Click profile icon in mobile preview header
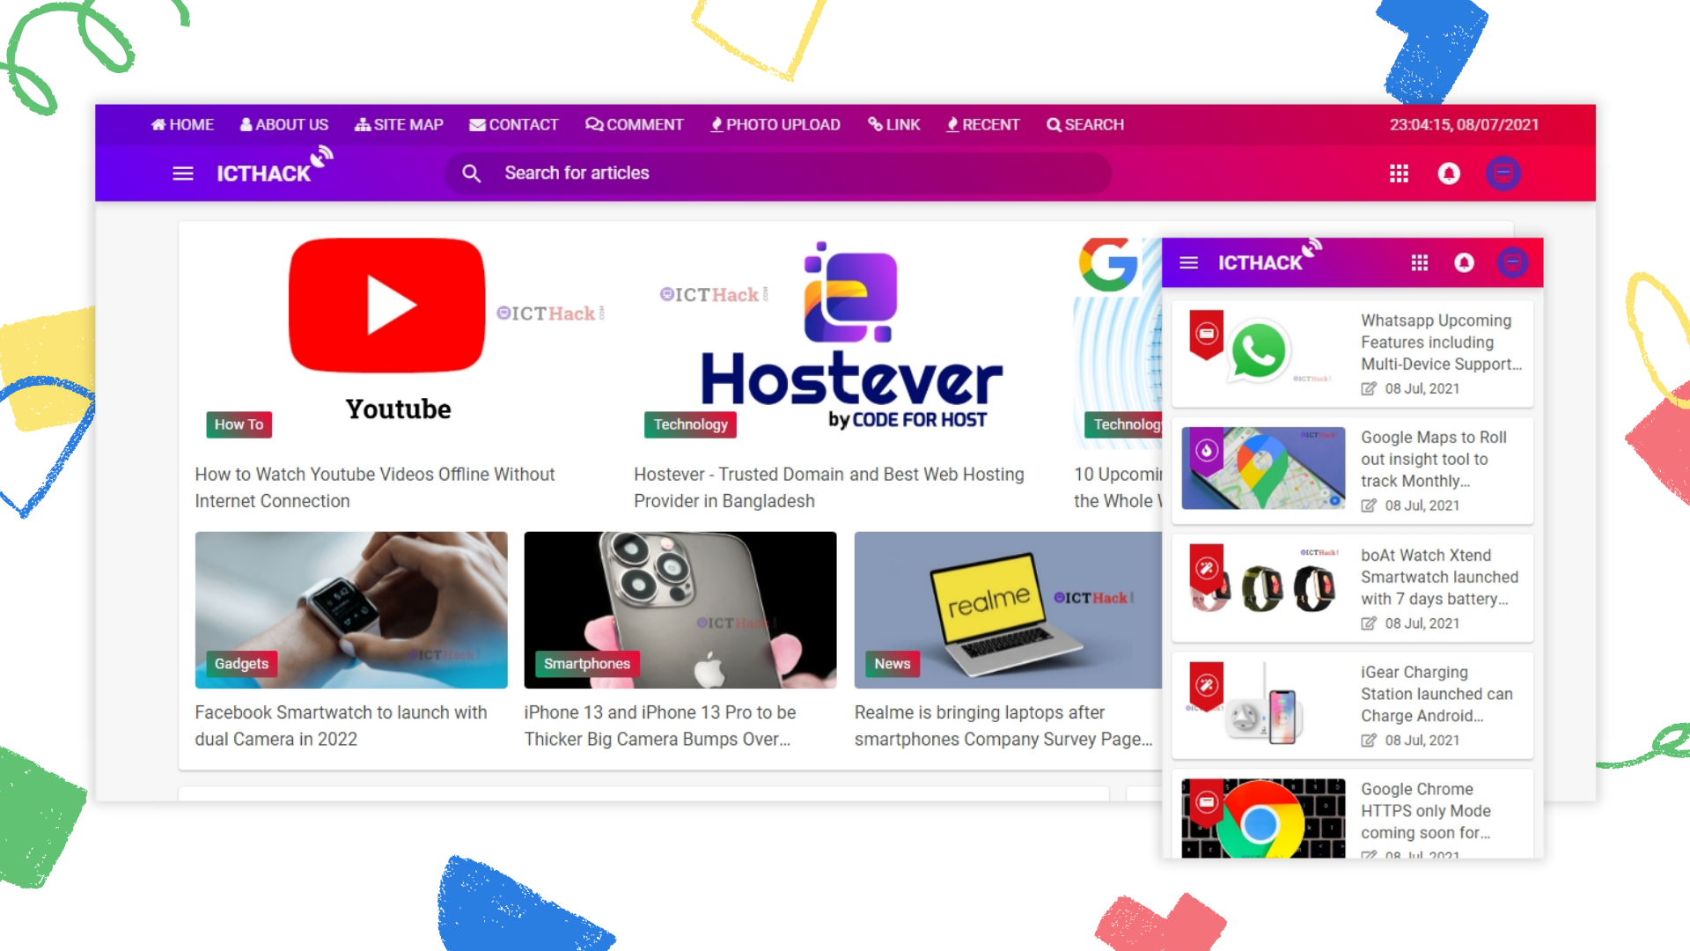This screenshot has width=1690, height=951. click(x=1512, y=262)
